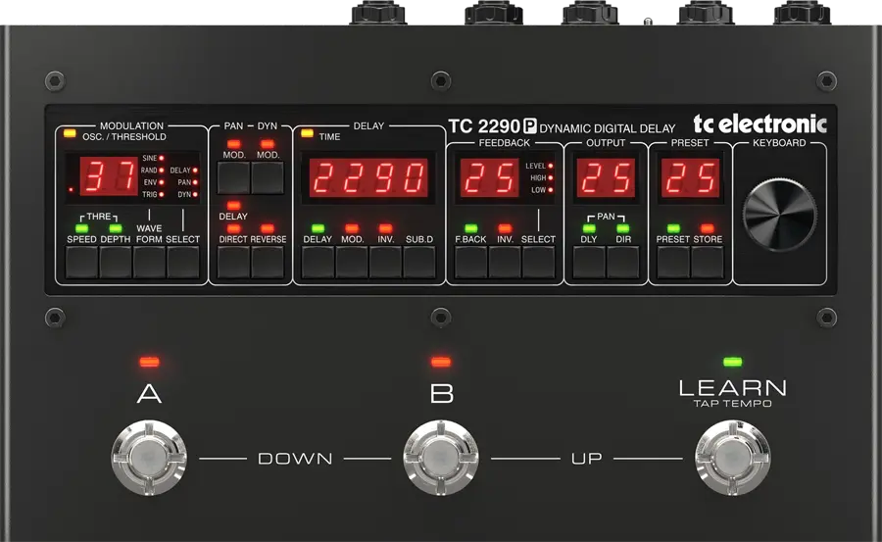Click the feedback HIGH LED

550,177
